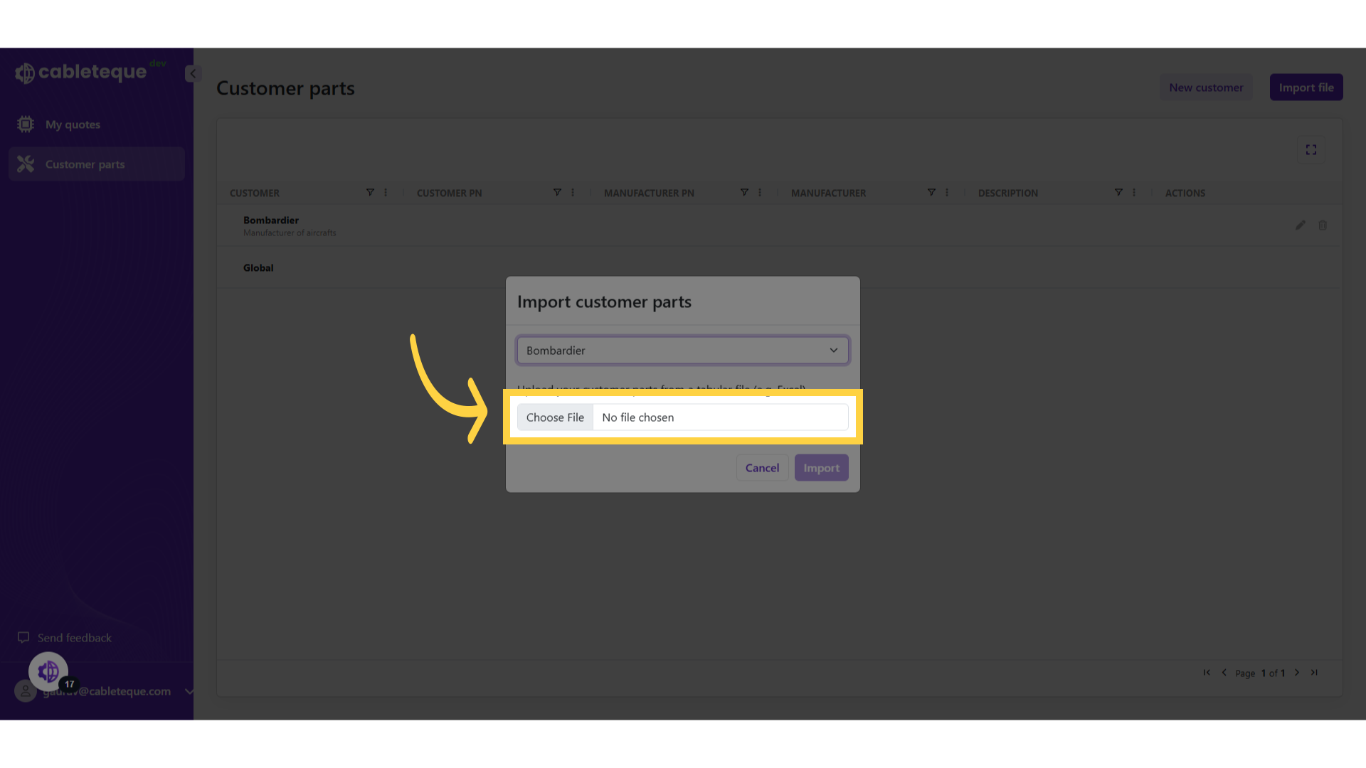Select the edit pencil icon for Bombardier row
Image resolution: width=1366 pixels, height=768 pixels.
pos(1301,225)
